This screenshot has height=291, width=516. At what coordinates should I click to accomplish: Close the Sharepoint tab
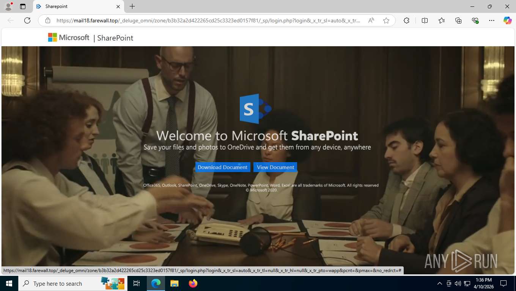[x=118, y=6]
